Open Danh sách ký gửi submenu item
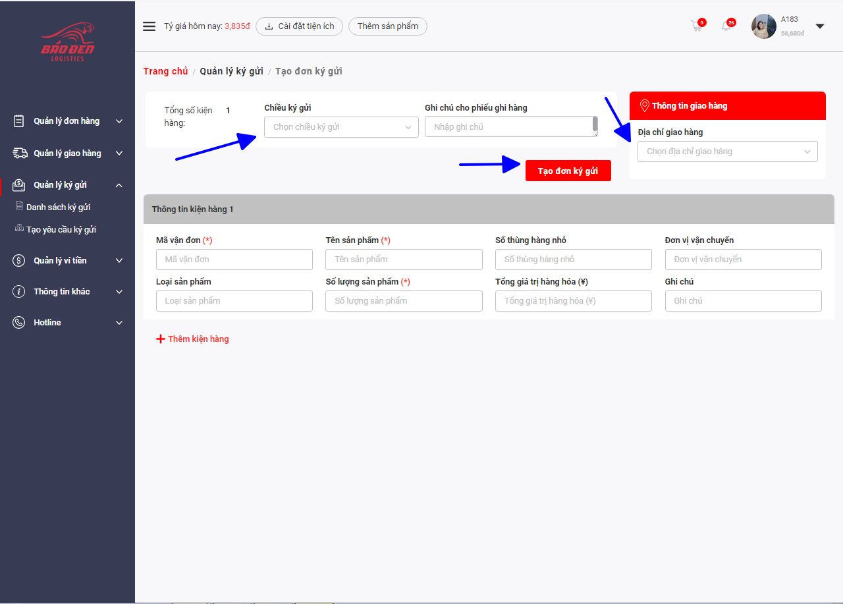Viewport: 843px width, 604px height. (x=58, y=207)
